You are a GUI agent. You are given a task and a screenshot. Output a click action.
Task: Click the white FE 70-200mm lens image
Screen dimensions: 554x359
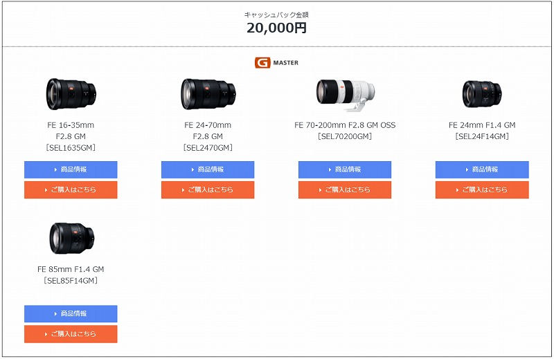[x=345, y=95]
